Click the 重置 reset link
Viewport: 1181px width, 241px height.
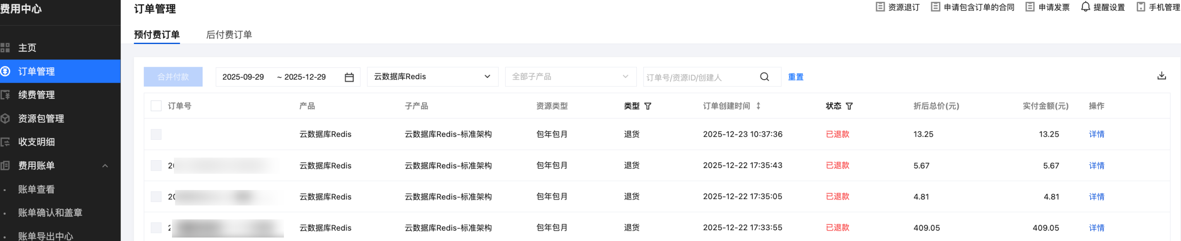[x=796, y=77]
